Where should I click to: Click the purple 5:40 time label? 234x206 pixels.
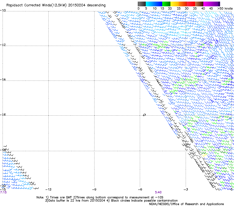coord(158,192)
